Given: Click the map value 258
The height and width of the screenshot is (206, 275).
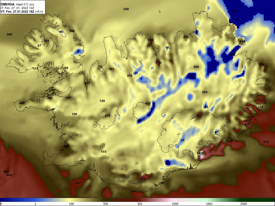Looking at the screenshot, I should (x=126, y=9).
